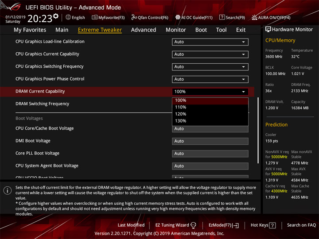Click the Prediction heading

coord(276,125)
